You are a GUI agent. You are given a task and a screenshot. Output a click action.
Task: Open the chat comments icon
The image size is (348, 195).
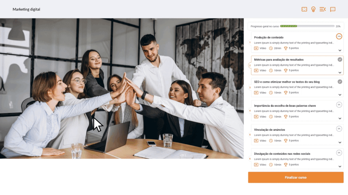[x=332, y=9]
